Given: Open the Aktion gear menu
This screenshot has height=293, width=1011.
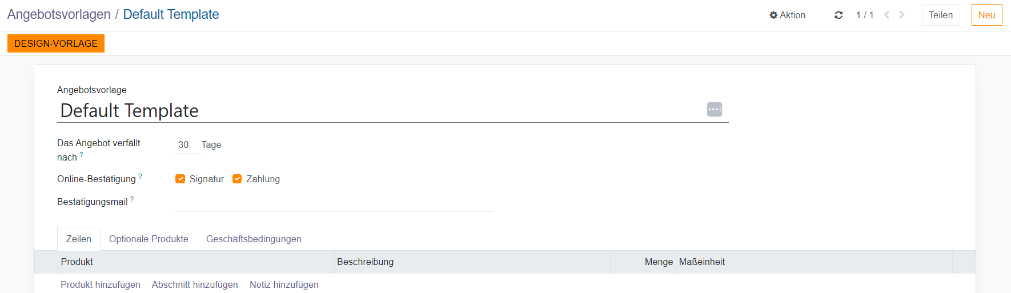Looking at the screenshot, I should pos(787,15).
